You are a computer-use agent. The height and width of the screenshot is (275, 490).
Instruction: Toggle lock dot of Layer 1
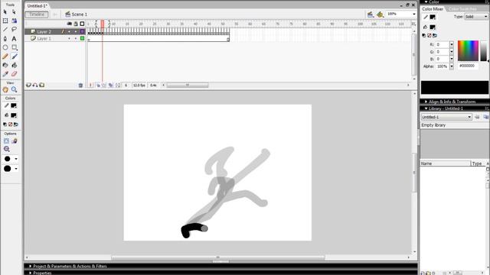click(76, 39)
